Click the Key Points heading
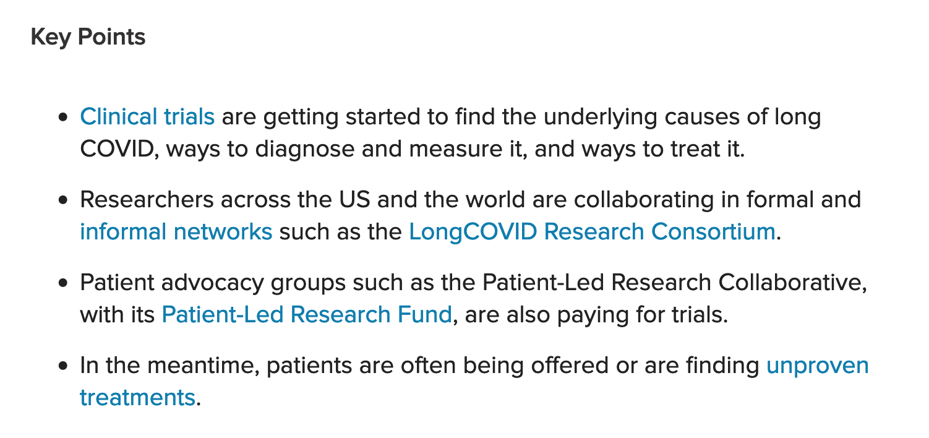 pos(88,37)
